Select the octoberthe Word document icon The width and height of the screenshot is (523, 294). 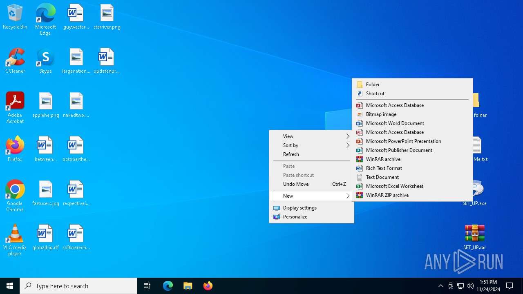[76, 149]
